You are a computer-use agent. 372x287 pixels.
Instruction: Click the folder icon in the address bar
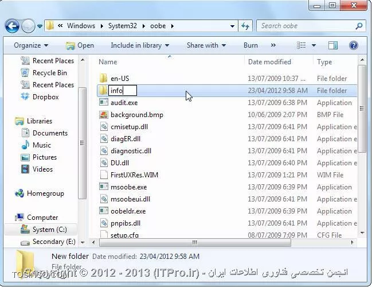click(x=50, y=26)
